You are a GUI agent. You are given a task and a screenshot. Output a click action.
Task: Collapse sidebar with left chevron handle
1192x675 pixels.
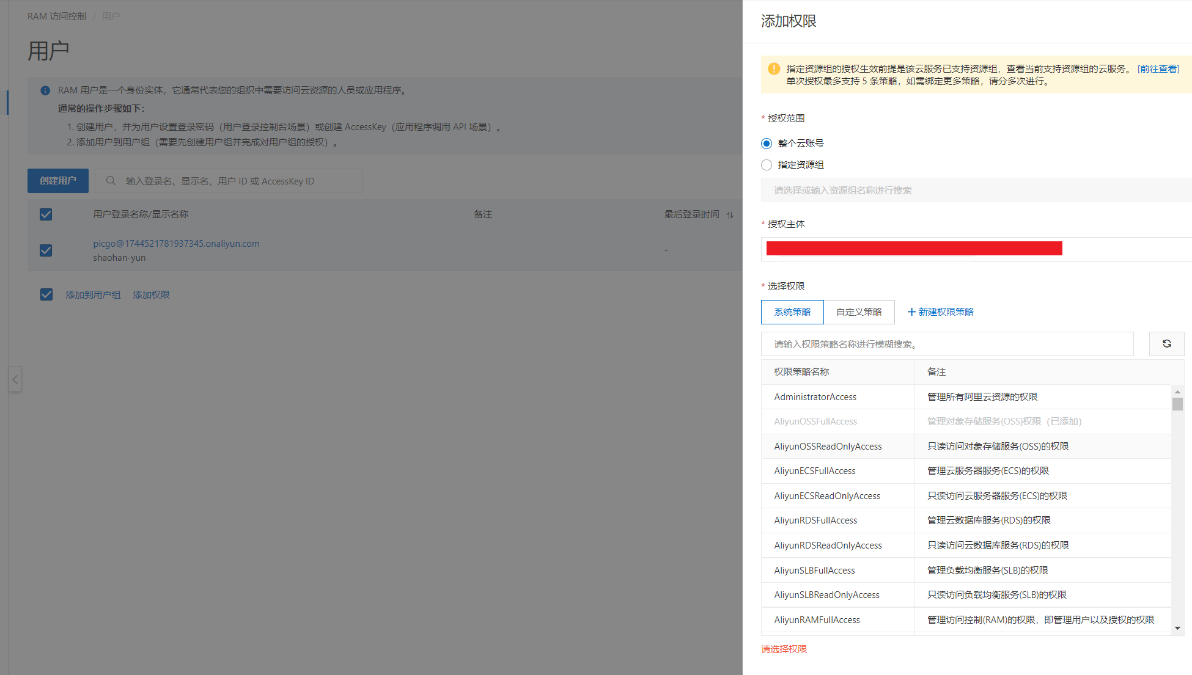15,379
